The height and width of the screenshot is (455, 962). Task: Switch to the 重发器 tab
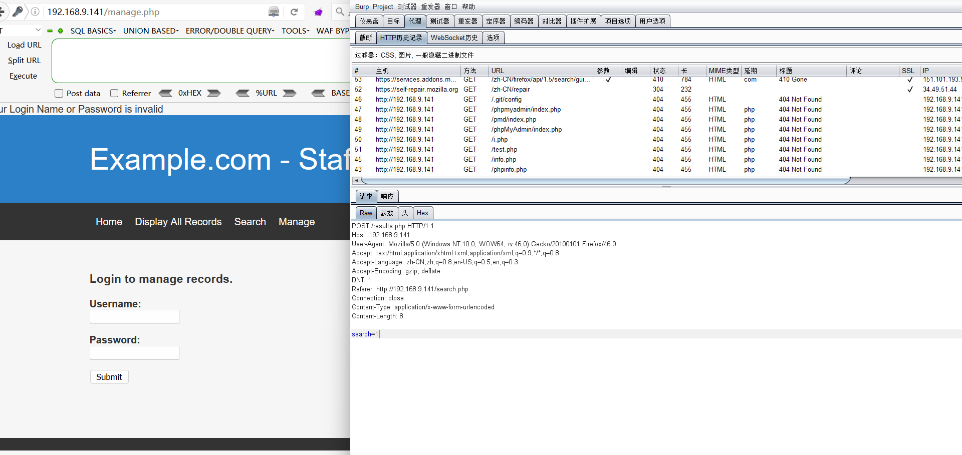click(x=467, y=21)
